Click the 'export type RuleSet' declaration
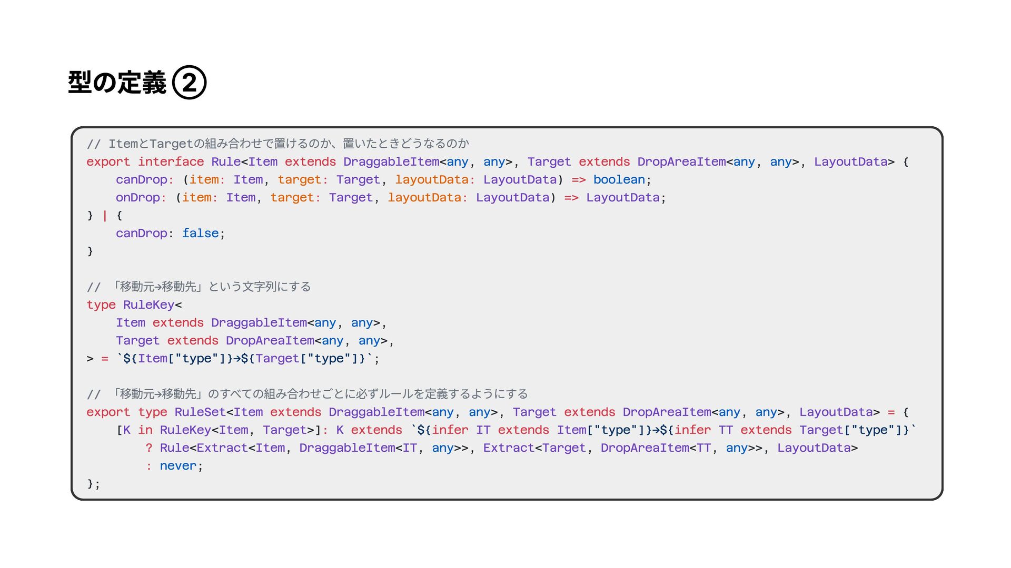 156,412
